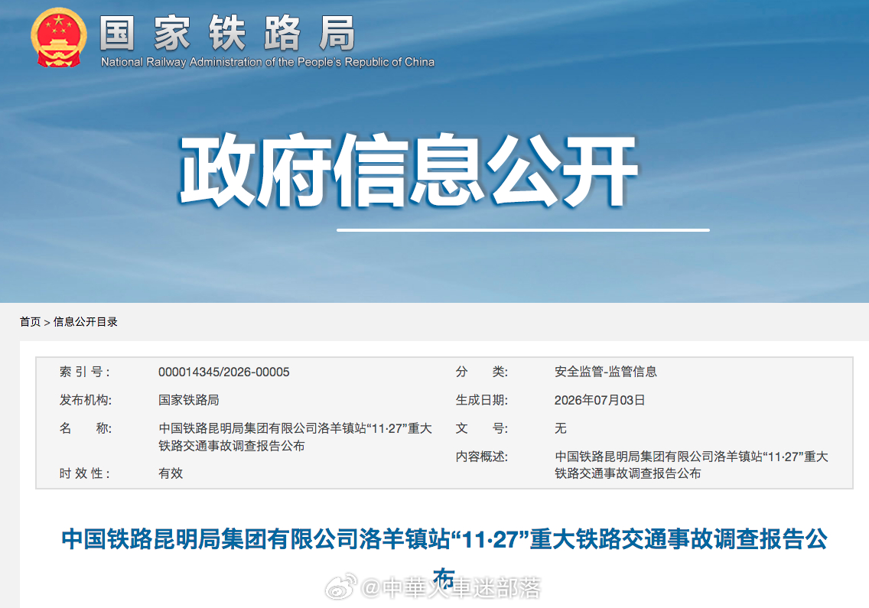Click the English National Railway Administration subtitle
The width and height of the screenshot is (869, 608).
(x=268, y=62)
